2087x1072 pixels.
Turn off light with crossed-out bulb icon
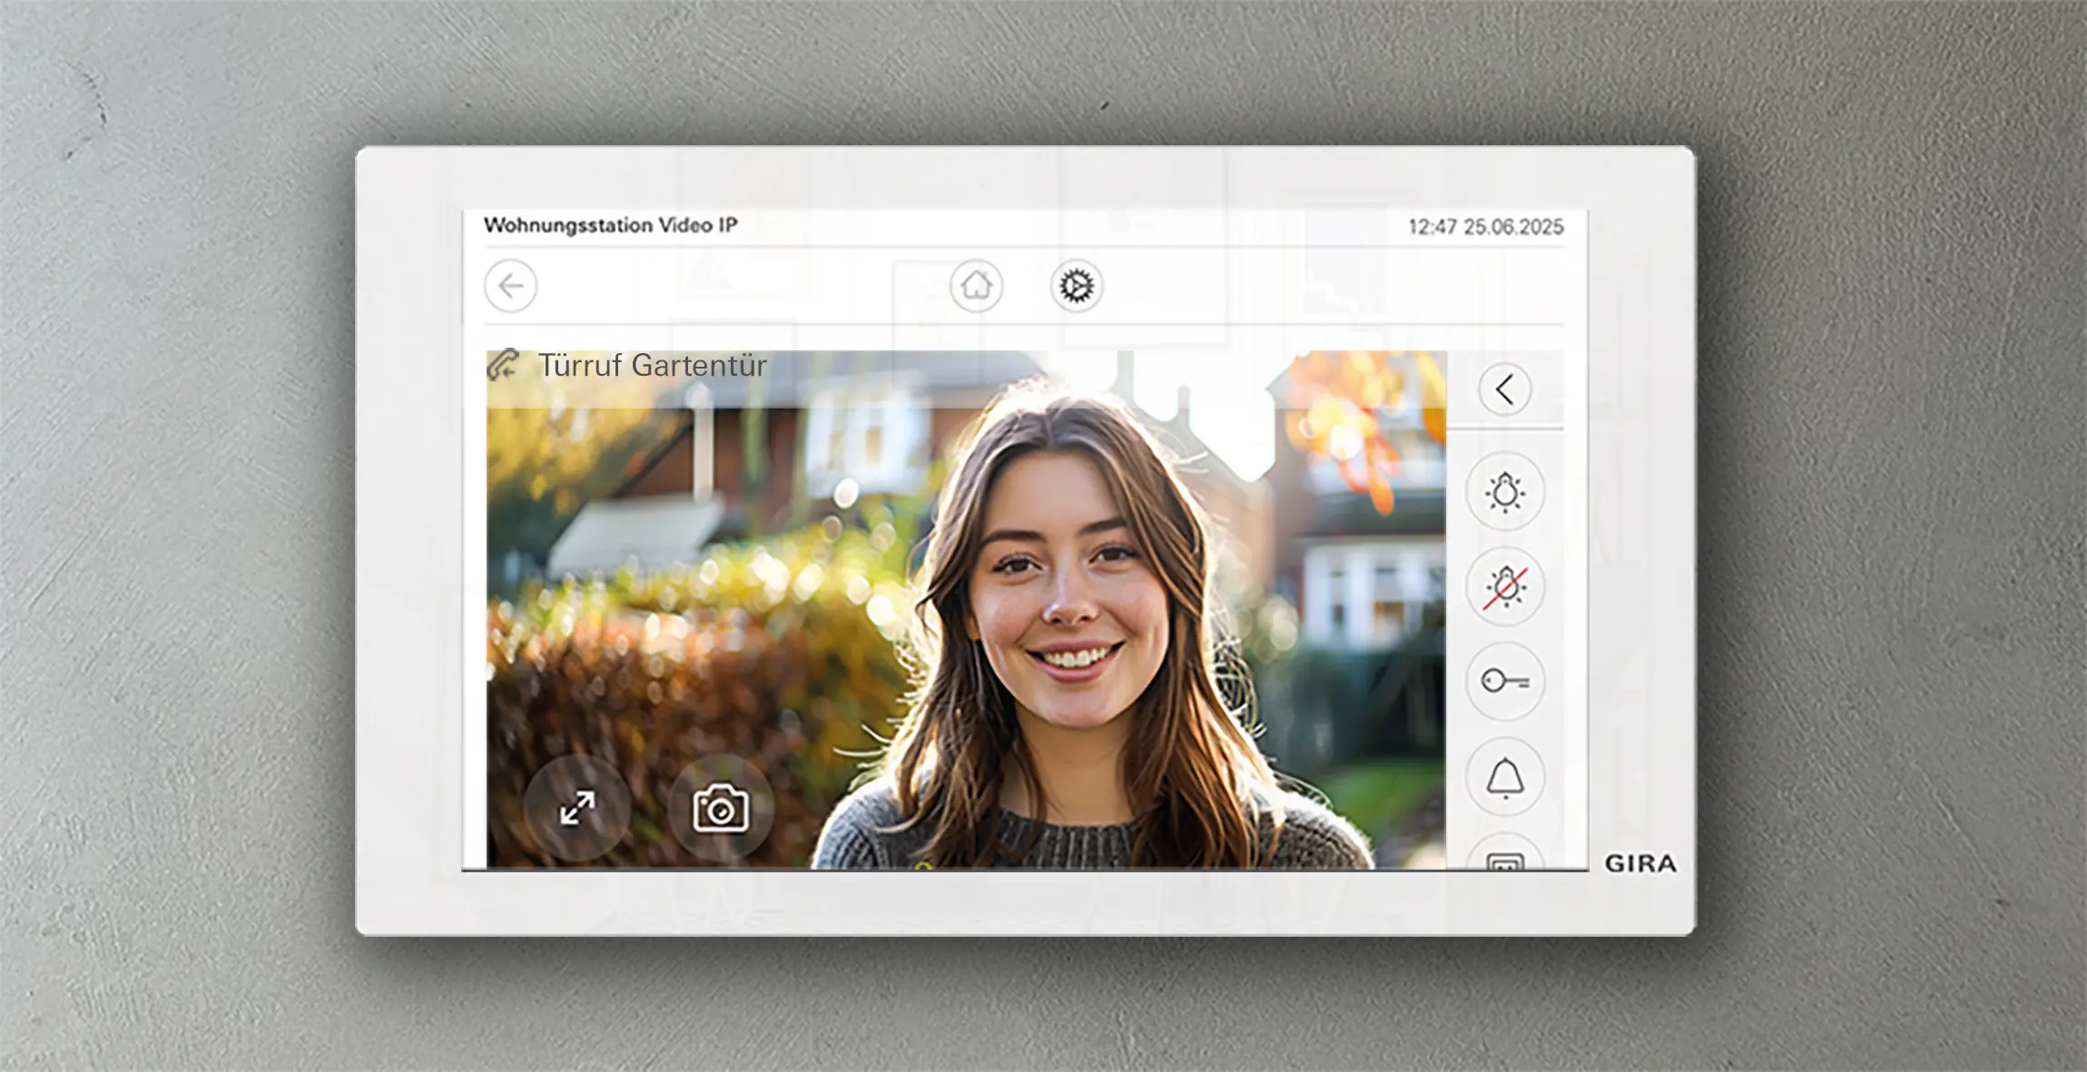tap(1505, 587)
